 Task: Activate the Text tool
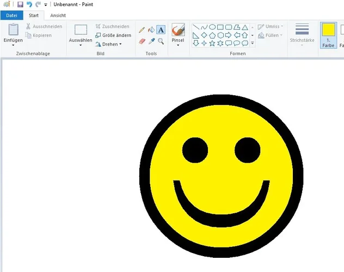coord(161,30)
